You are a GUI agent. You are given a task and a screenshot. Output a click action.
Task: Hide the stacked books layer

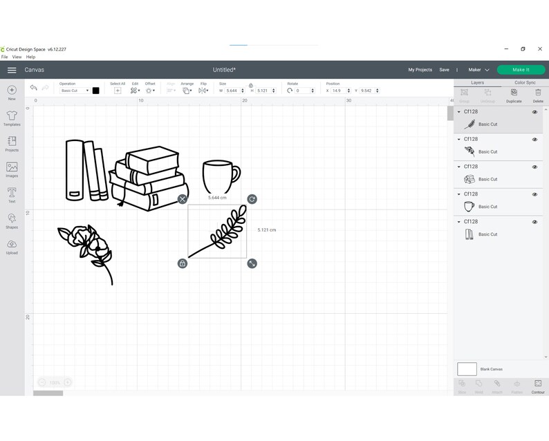(534, 167)
